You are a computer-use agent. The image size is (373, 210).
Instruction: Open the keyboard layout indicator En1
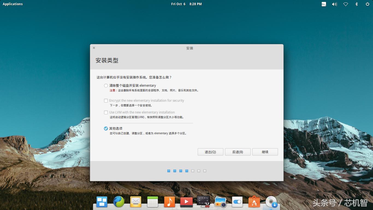point(324,4)
